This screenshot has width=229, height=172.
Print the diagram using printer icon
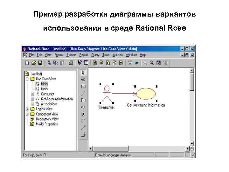pos(71,63)
